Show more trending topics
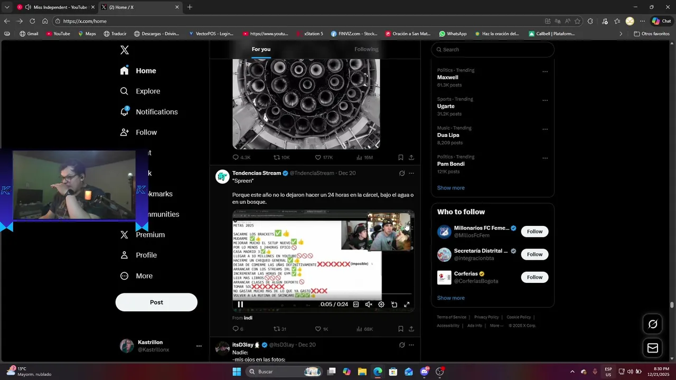This screenshot has height=380, width=676. [450, 188]
